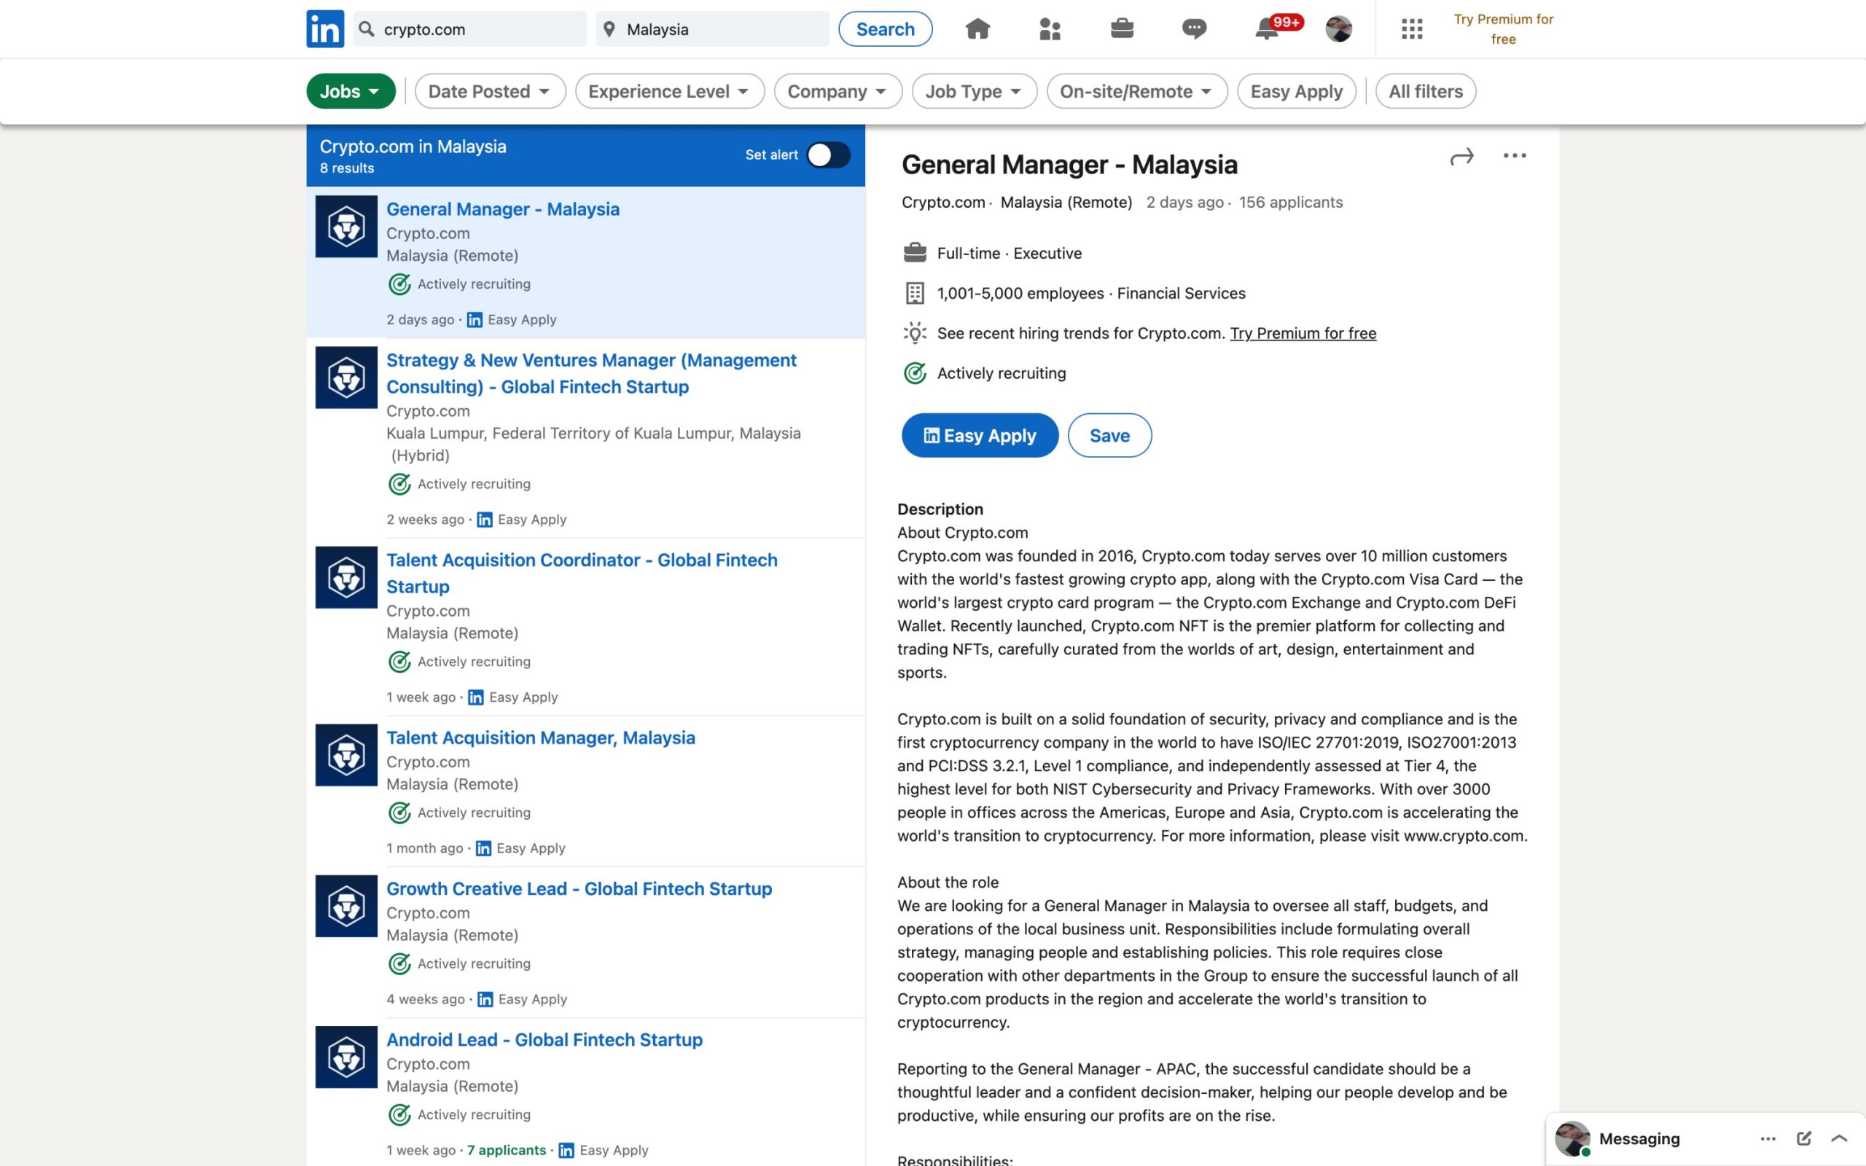Click the Messaging panel avatar
This screenshot has height=1166, width=1866.
1572,1139
